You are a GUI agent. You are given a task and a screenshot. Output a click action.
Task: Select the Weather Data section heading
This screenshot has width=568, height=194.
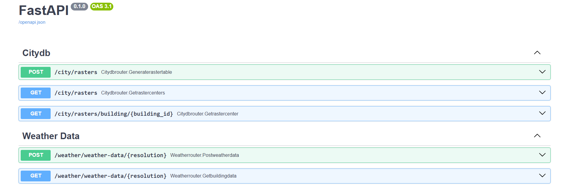click(51, 136)
